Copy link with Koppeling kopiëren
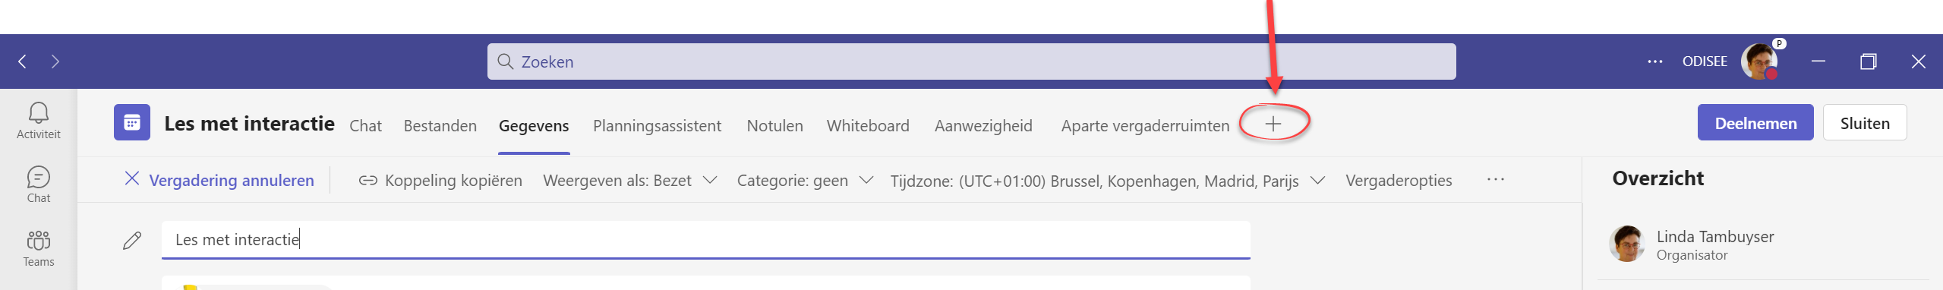The image size is (1943, 290). coord(440,181)
